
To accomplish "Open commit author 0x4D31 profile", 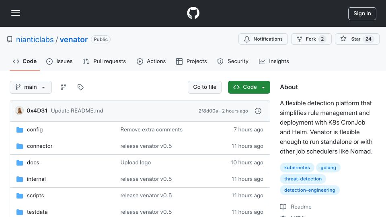I will [x=37, y=111].
